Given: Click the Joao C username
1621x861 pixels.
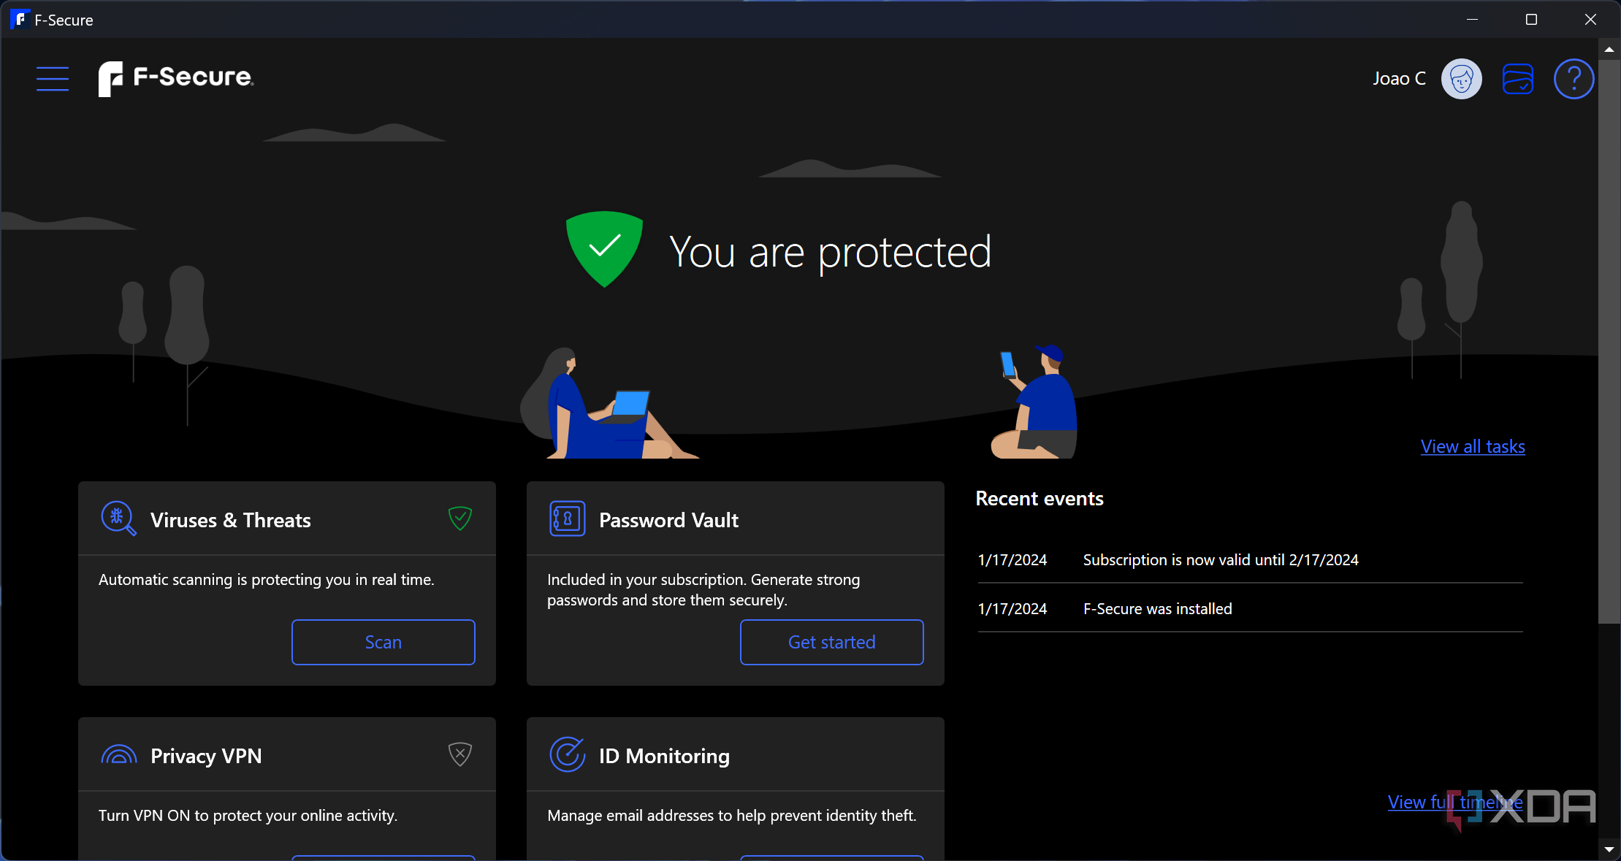Looking at the screenshot, I should [x=1399, y=79].
